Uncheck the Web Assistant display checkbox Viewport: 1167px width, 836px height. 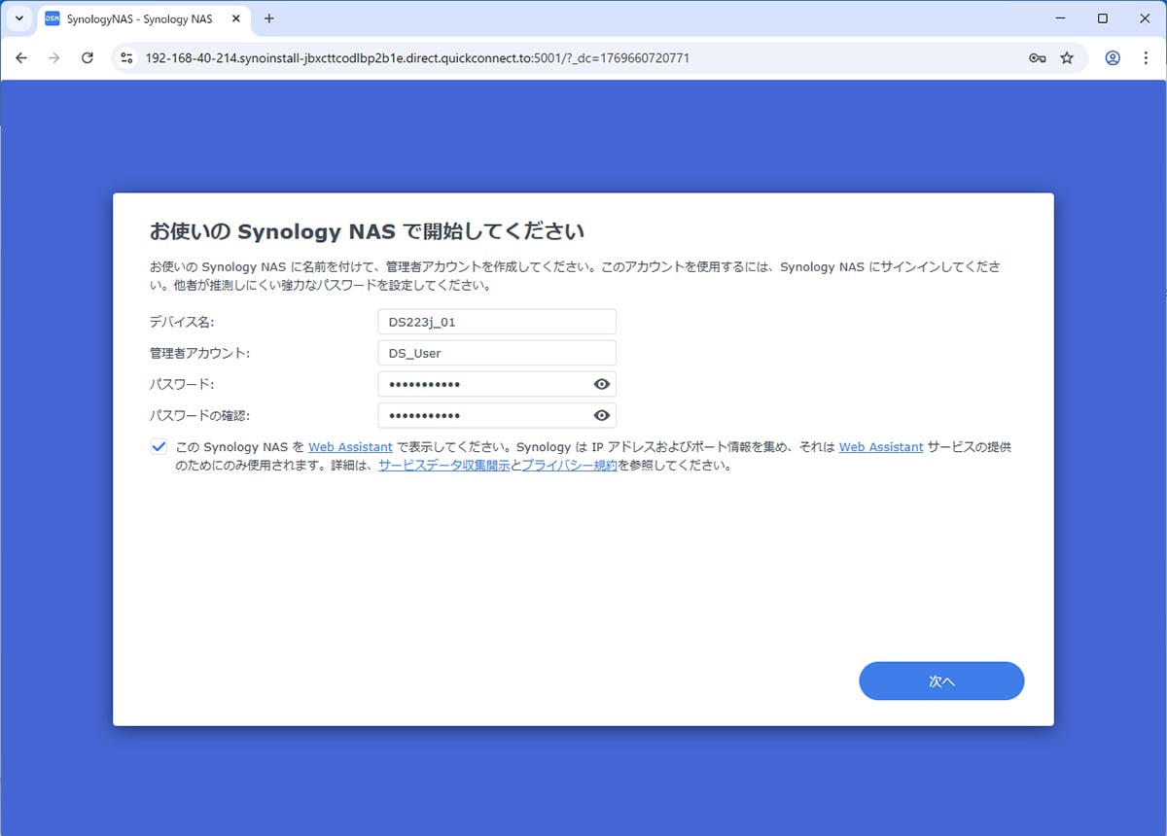click(x=159, y=447)
